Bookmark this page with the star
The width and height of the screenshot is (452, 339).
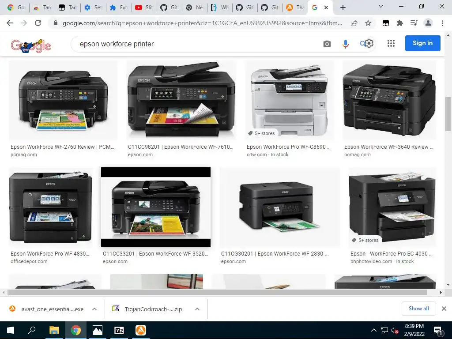click(368, 23)
